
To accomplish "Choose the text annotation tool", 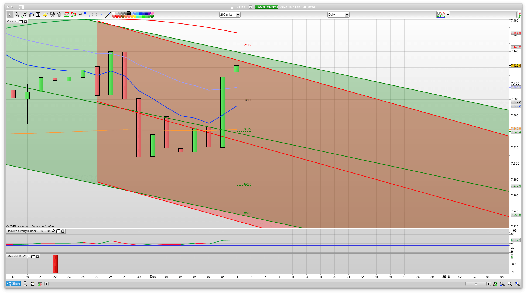I will click(x=38, y=15).
